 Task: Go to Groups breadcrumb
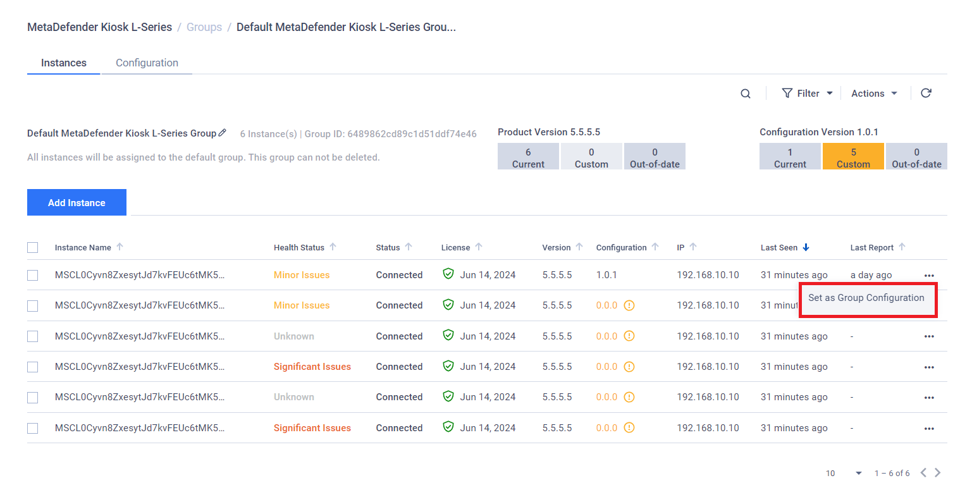click(x=204, y=27)
